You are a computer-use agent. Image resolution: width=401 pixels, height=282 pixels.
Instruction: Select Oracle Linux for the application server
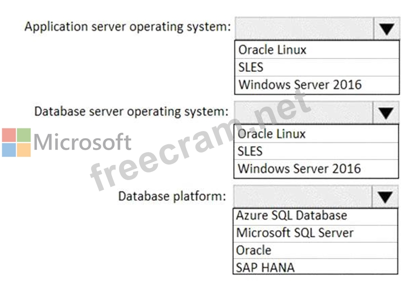(x=317, y=50)
